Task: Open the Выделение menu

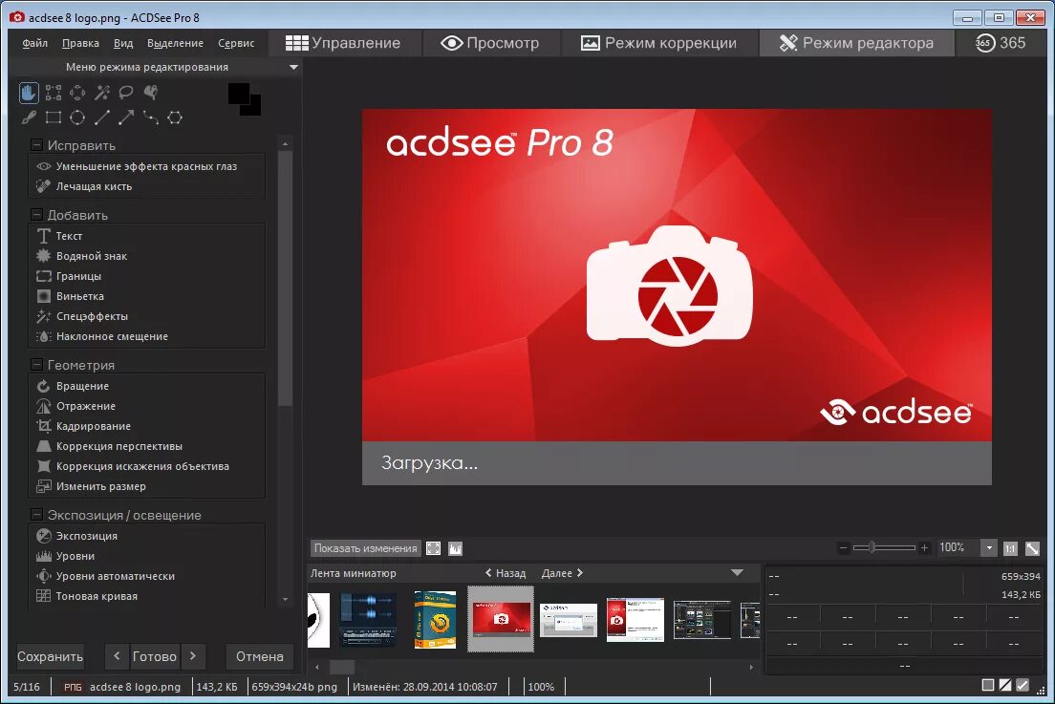Action: (x=175, y=43)
